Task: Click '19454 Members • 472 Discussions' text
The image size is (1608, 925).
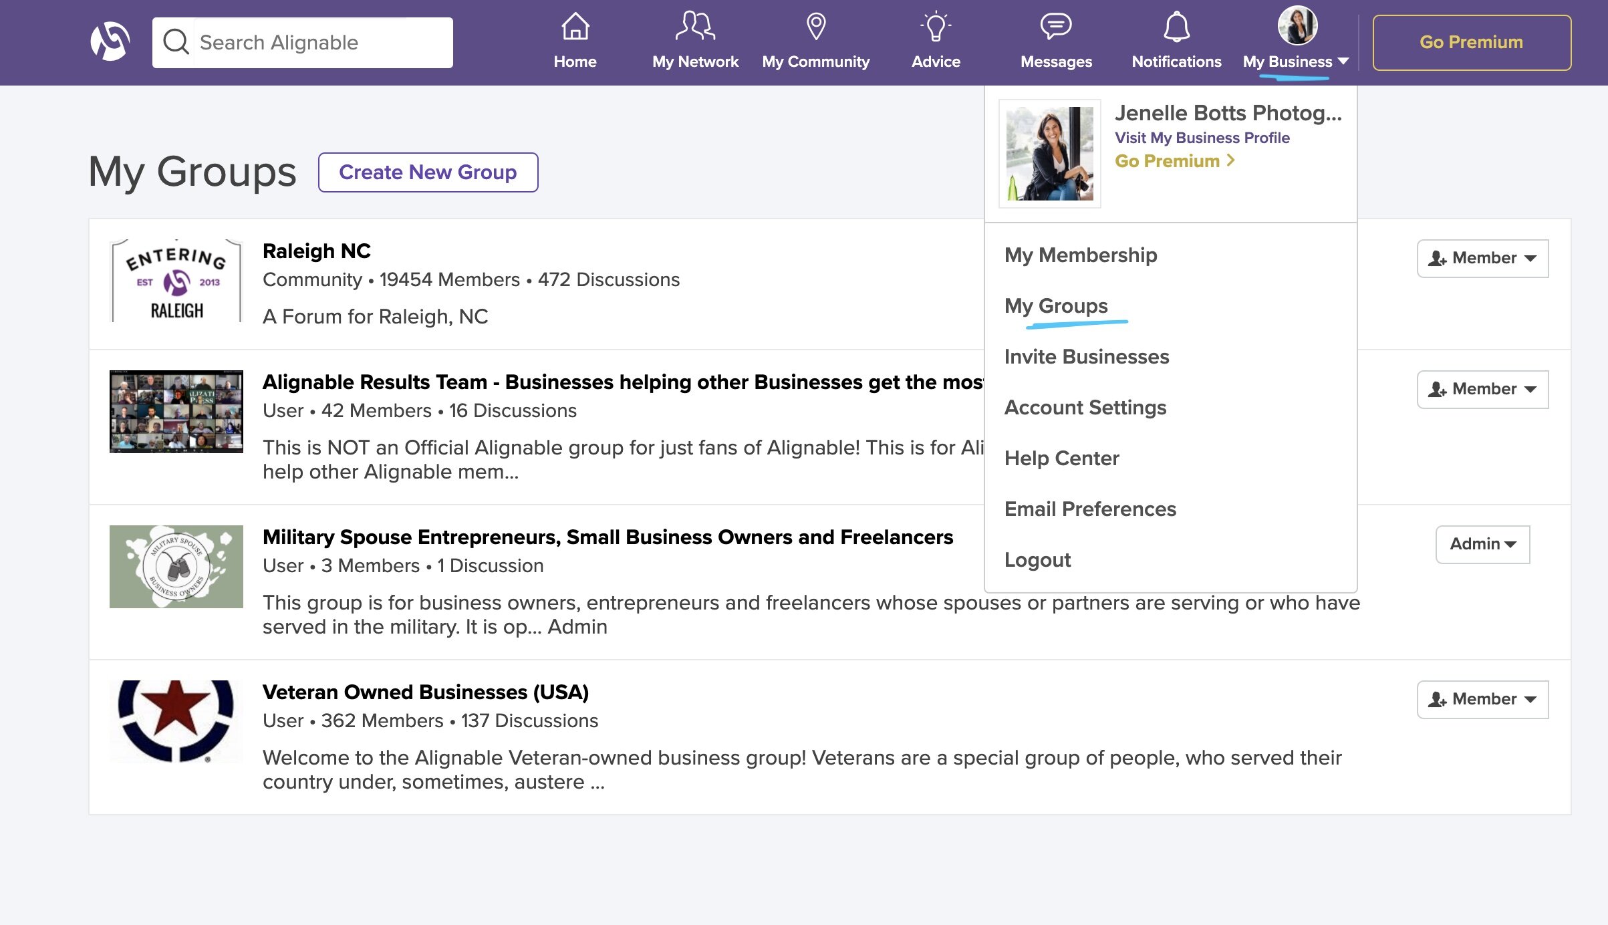Action: click(529, 279)
